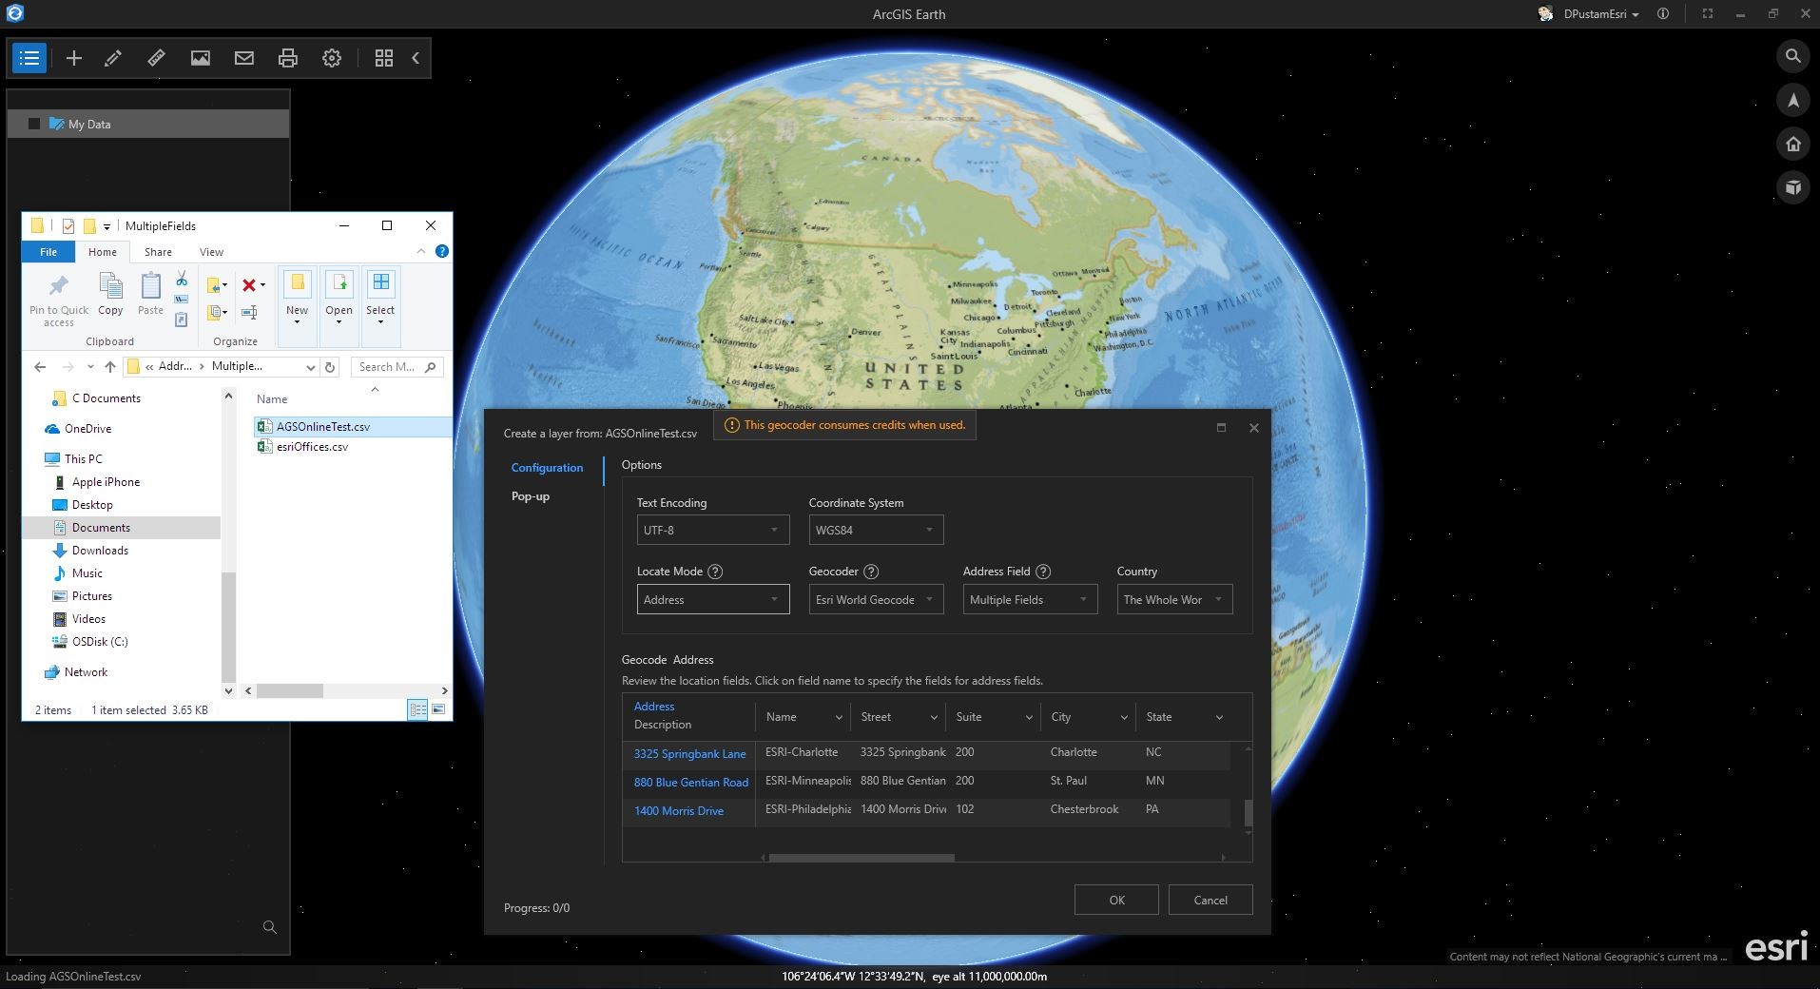Select the esriOffices.csv file

pyautogui.click(x=312, y=447)
